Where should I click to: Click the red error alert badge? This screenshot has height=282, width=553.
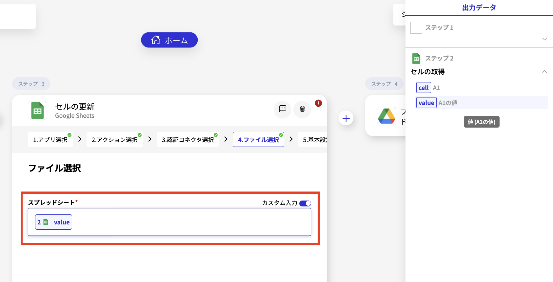318,103
